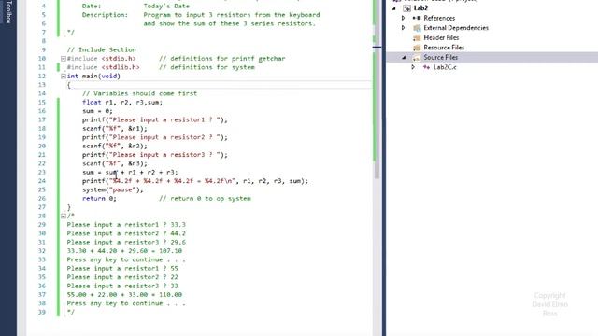Click 'system("pause");' statement
598x336 pixels.
tap(113, 189)
